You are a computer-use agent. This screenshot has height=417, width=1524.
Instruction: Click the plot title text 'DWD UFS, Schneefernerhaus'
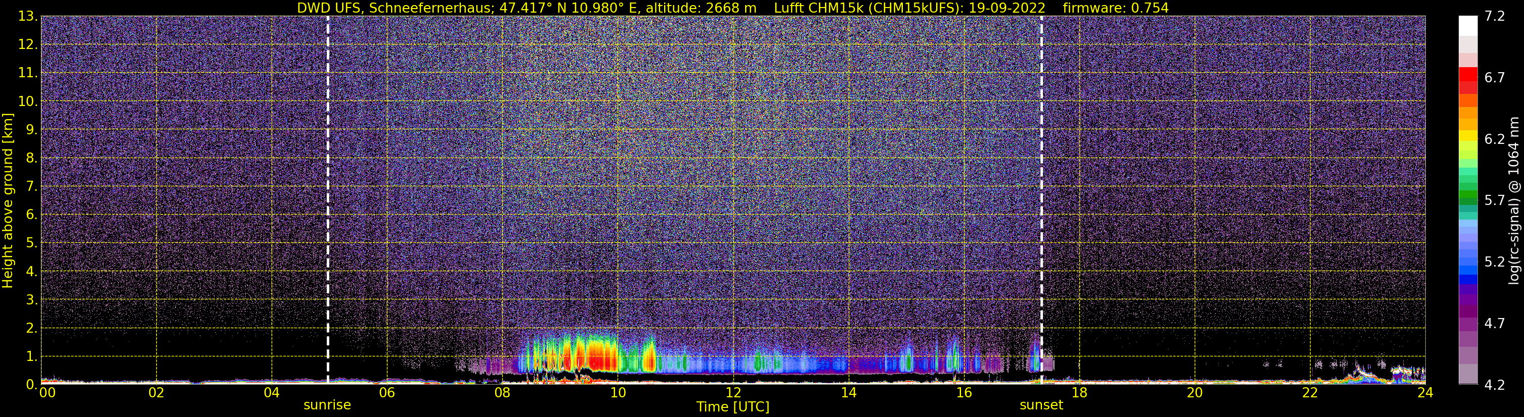click(x=395, y=8)
